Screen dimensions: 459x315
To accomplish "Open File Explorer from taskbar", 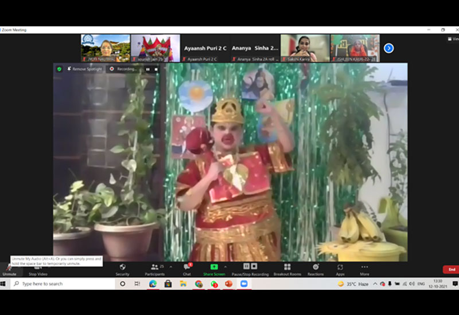I will [183, 283].
